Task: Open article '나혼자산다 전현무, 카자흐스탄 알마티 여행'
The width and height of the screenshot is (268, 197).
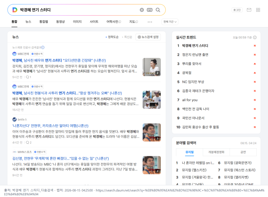Action: click(x=50, y=126)
